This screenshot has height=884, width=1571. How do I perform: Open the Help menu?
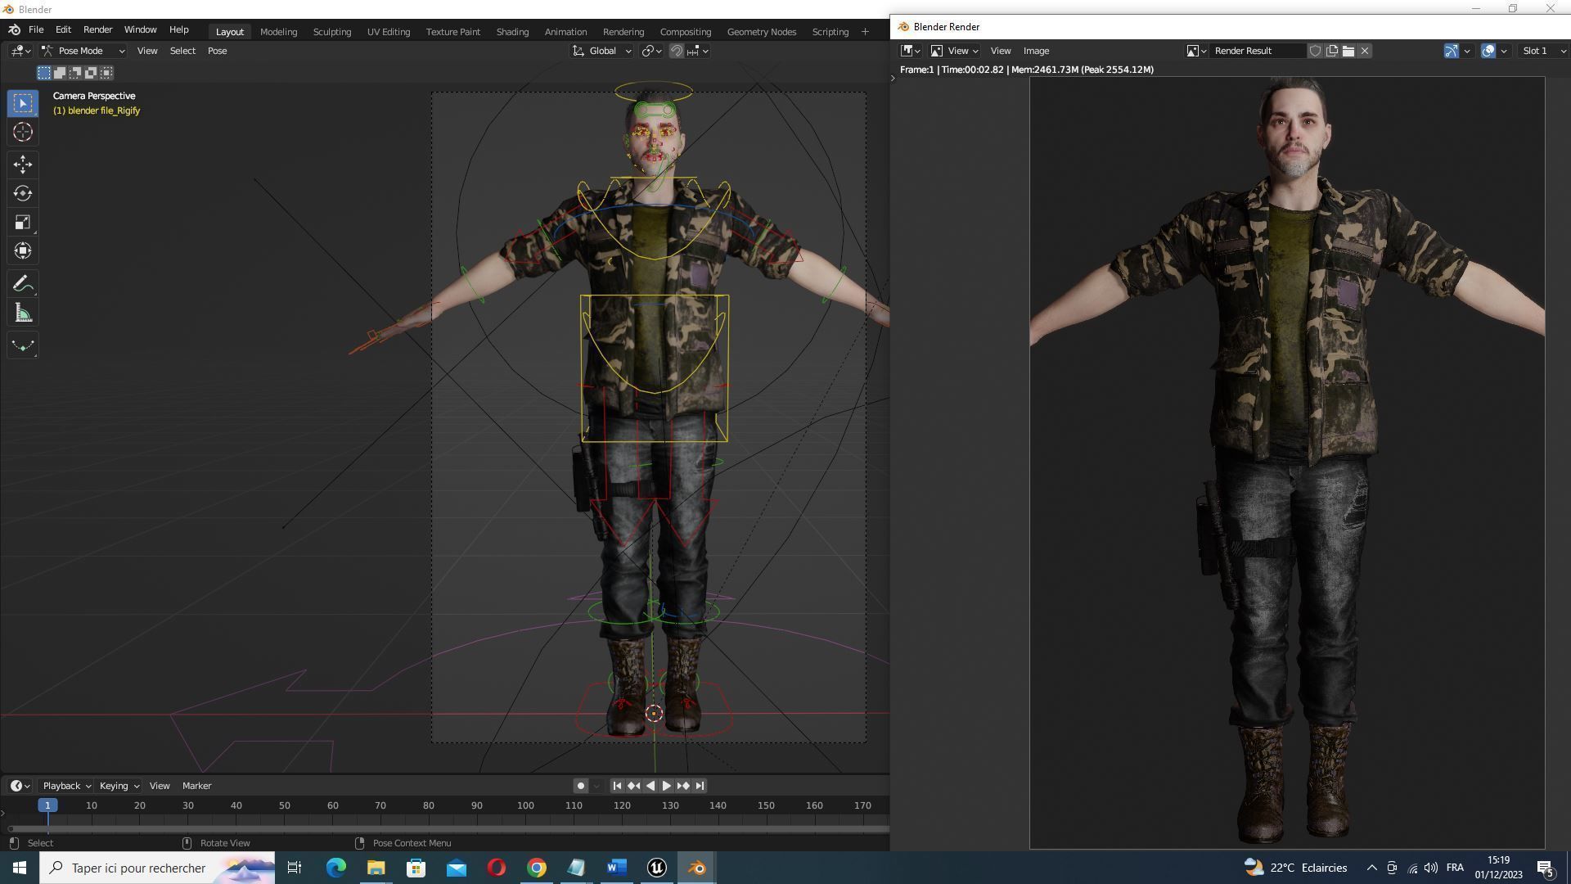178,29
